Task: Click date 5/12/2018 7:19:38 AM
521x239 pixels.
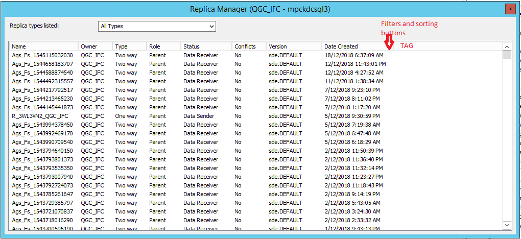Action: coord(352,125)
